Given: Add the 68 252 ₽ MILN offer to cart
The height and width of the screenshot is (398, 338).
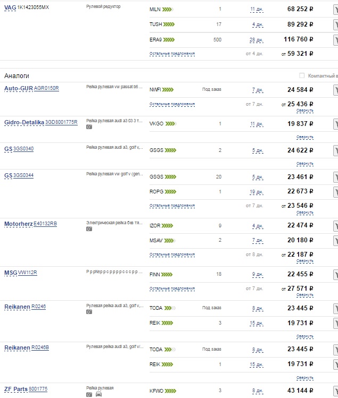Looking at the screenshot, I should point(336,10).
